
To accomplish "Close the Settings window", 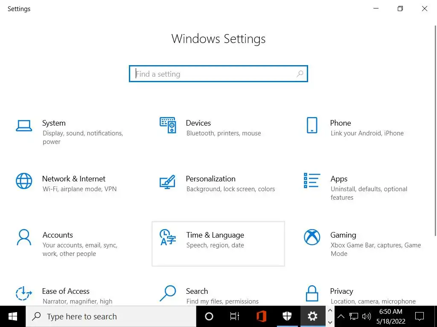I will [x=425, y=9].
